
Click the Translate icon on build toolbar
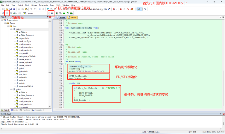(x=3, y=13)
